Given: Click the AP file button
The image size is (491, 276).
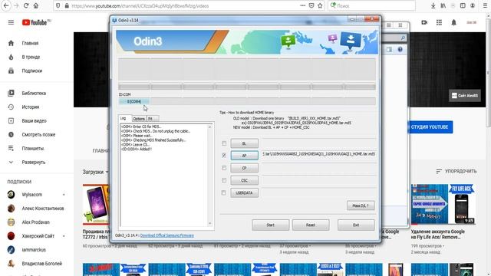Looking at the screenshot, I should [x=244, y=155].
